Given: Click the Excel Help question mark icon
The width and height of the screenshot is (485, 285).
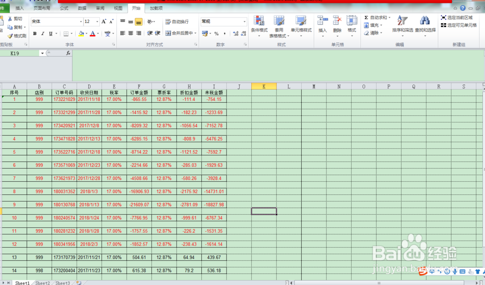Looking at the screenshot, I should tap(463, 8).
